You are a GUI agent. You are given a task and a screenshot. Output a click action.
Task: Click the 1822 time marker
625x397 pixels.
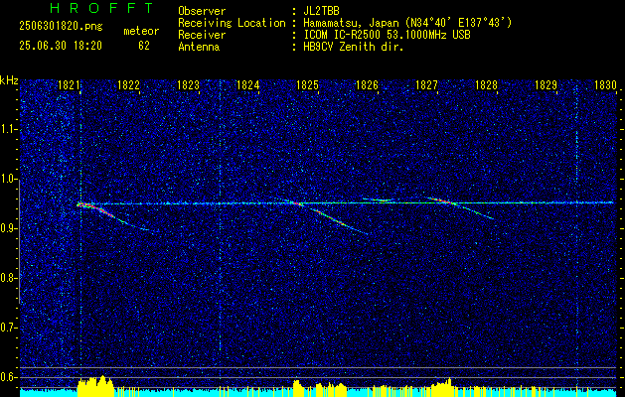tap(129, 85)
